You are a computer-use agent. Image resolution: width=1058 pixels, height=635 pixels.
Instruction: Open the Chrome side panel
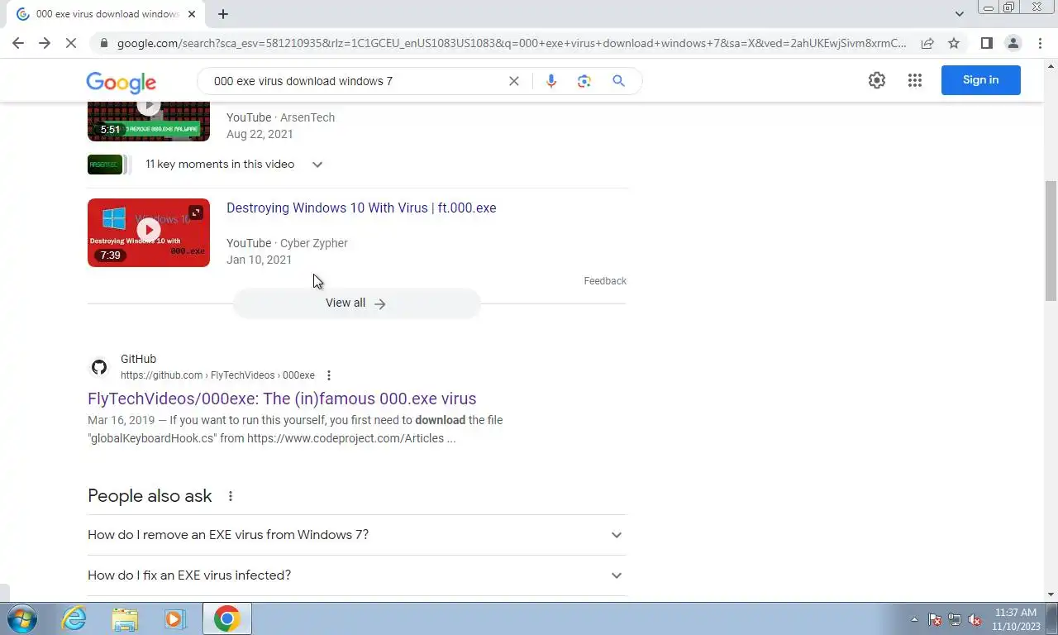point(986,43)
